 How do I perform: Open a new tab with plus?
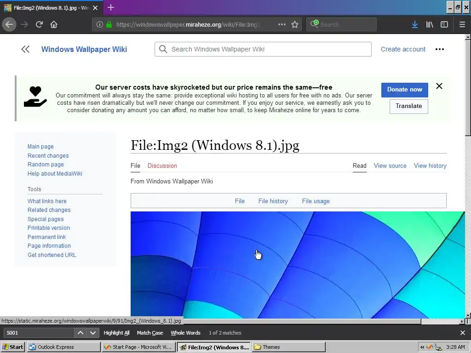coord(110,7)
